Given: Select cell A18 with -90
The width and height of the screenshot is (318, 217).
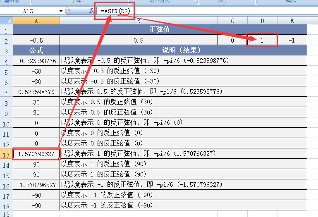Looking at the screenshot, I should tap(36, 205).
